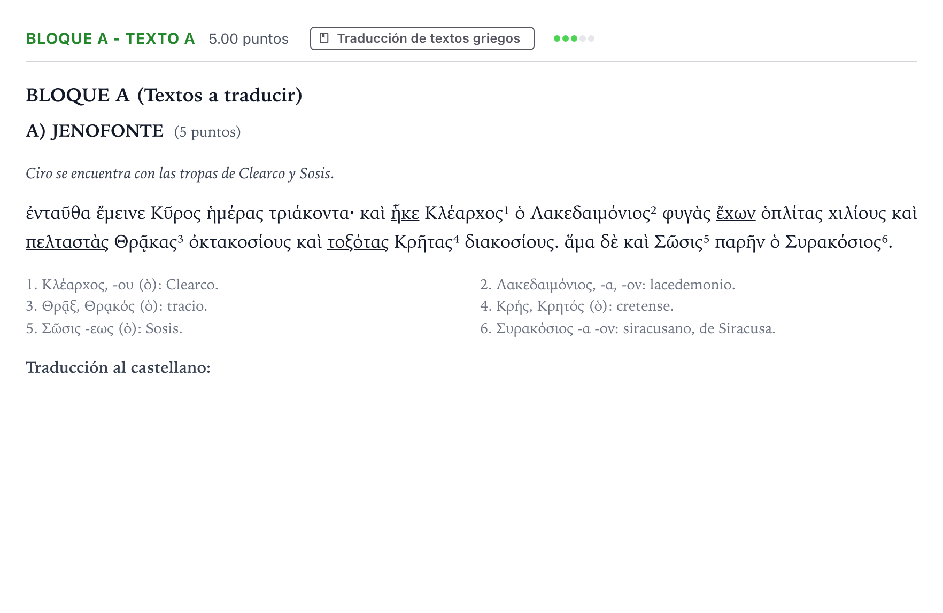The width and height of the screenshot is (943, 613).
Task: Click footnote 2 Λακεδαιμόνιος: lacedemonio
Action: click(x=608, y=285)
